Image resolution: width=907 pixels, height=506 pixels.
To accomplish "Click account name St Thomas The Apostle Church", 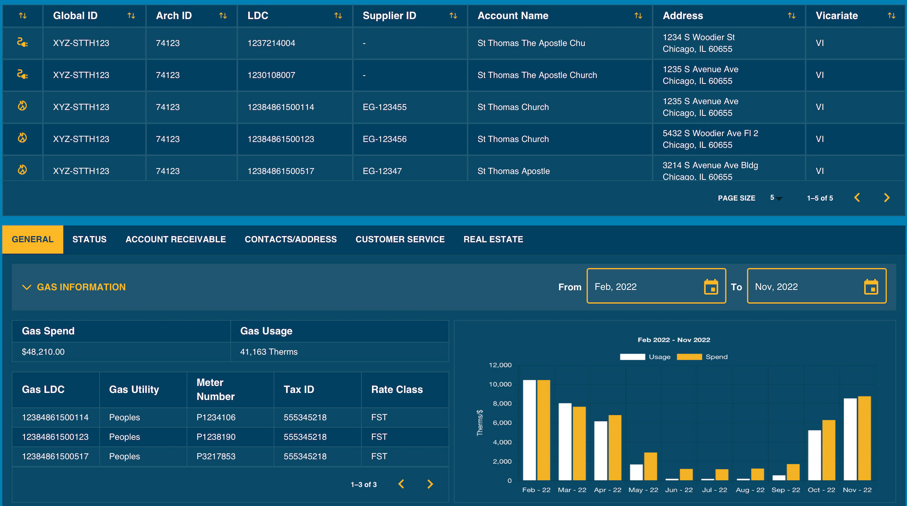I will coord(537,75).
